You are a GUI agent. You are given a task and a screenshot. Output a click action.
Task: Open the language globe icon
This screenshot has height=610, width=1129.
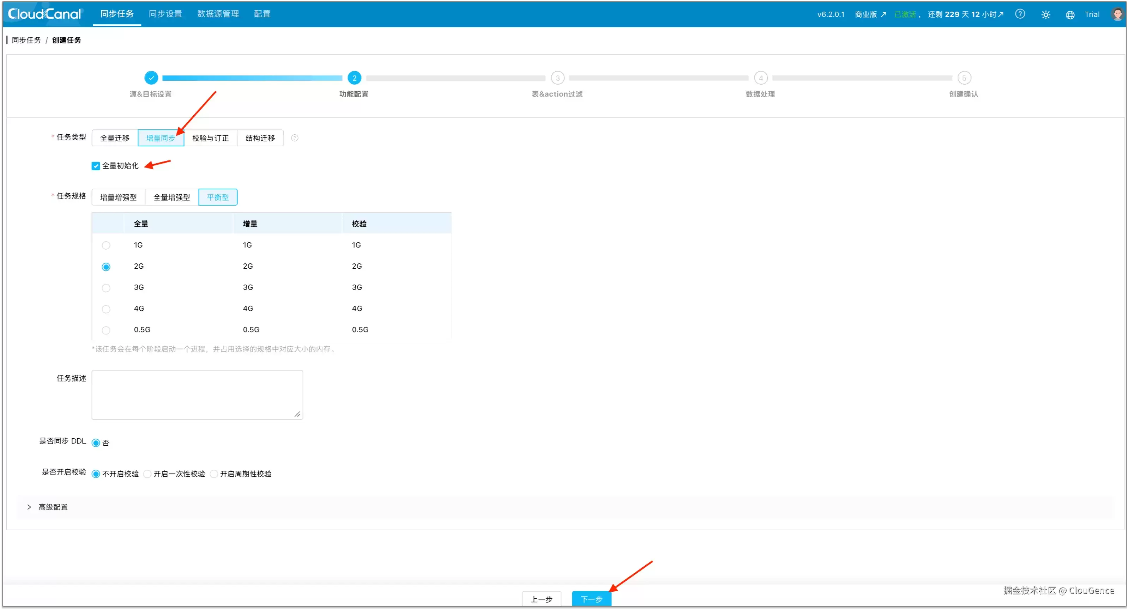(x=1070, y=14)
